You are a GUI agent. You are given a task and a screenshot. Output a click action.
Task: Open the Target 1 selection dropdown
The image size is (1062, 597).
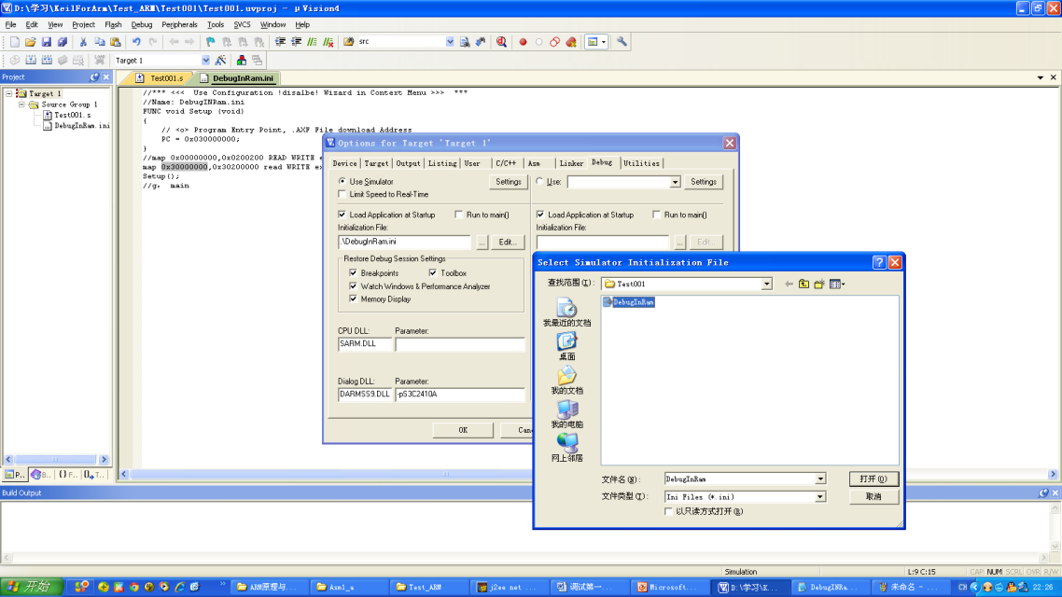pyautogui.click(x=205, y=61)
